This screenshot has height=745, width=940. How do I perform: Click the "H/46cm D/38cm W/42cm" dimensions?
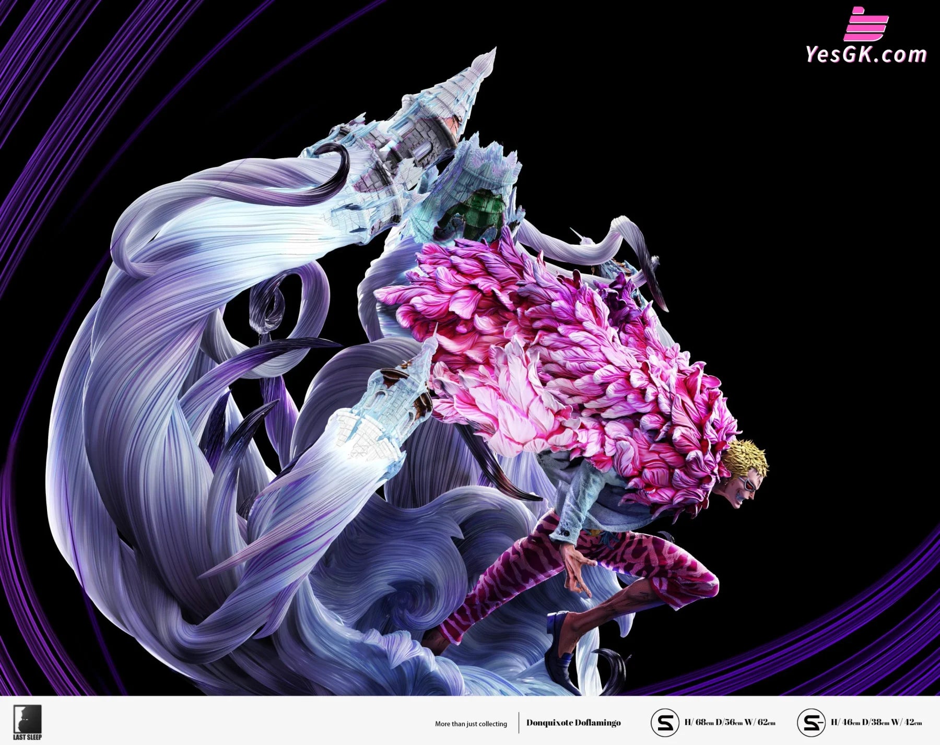coord(876,723)
